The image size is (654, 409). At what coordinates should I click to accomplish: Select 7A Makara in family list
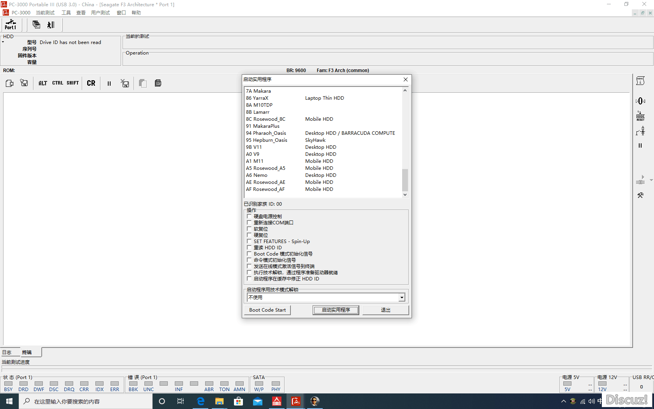click(x=323, y=91)
